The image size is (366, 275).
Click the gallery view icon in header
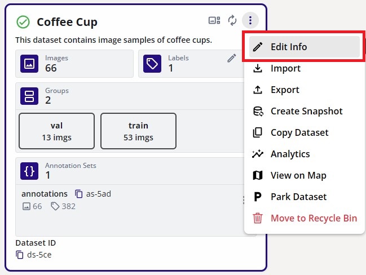[214, 21]
